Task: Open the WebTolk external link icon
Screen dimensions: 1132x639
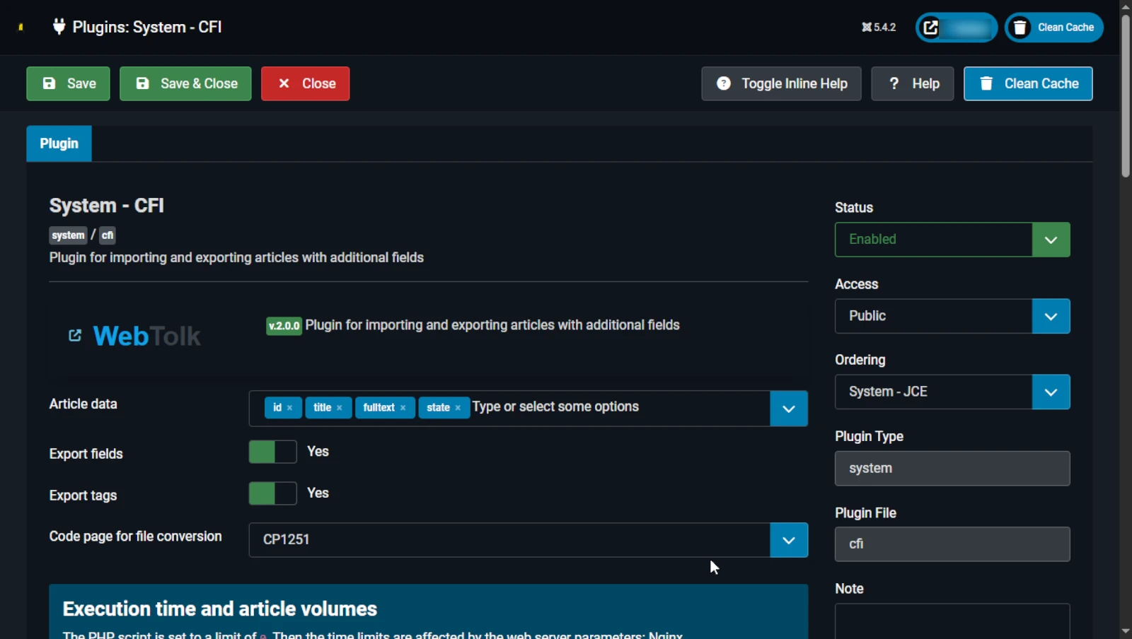Action: point(75,336)
